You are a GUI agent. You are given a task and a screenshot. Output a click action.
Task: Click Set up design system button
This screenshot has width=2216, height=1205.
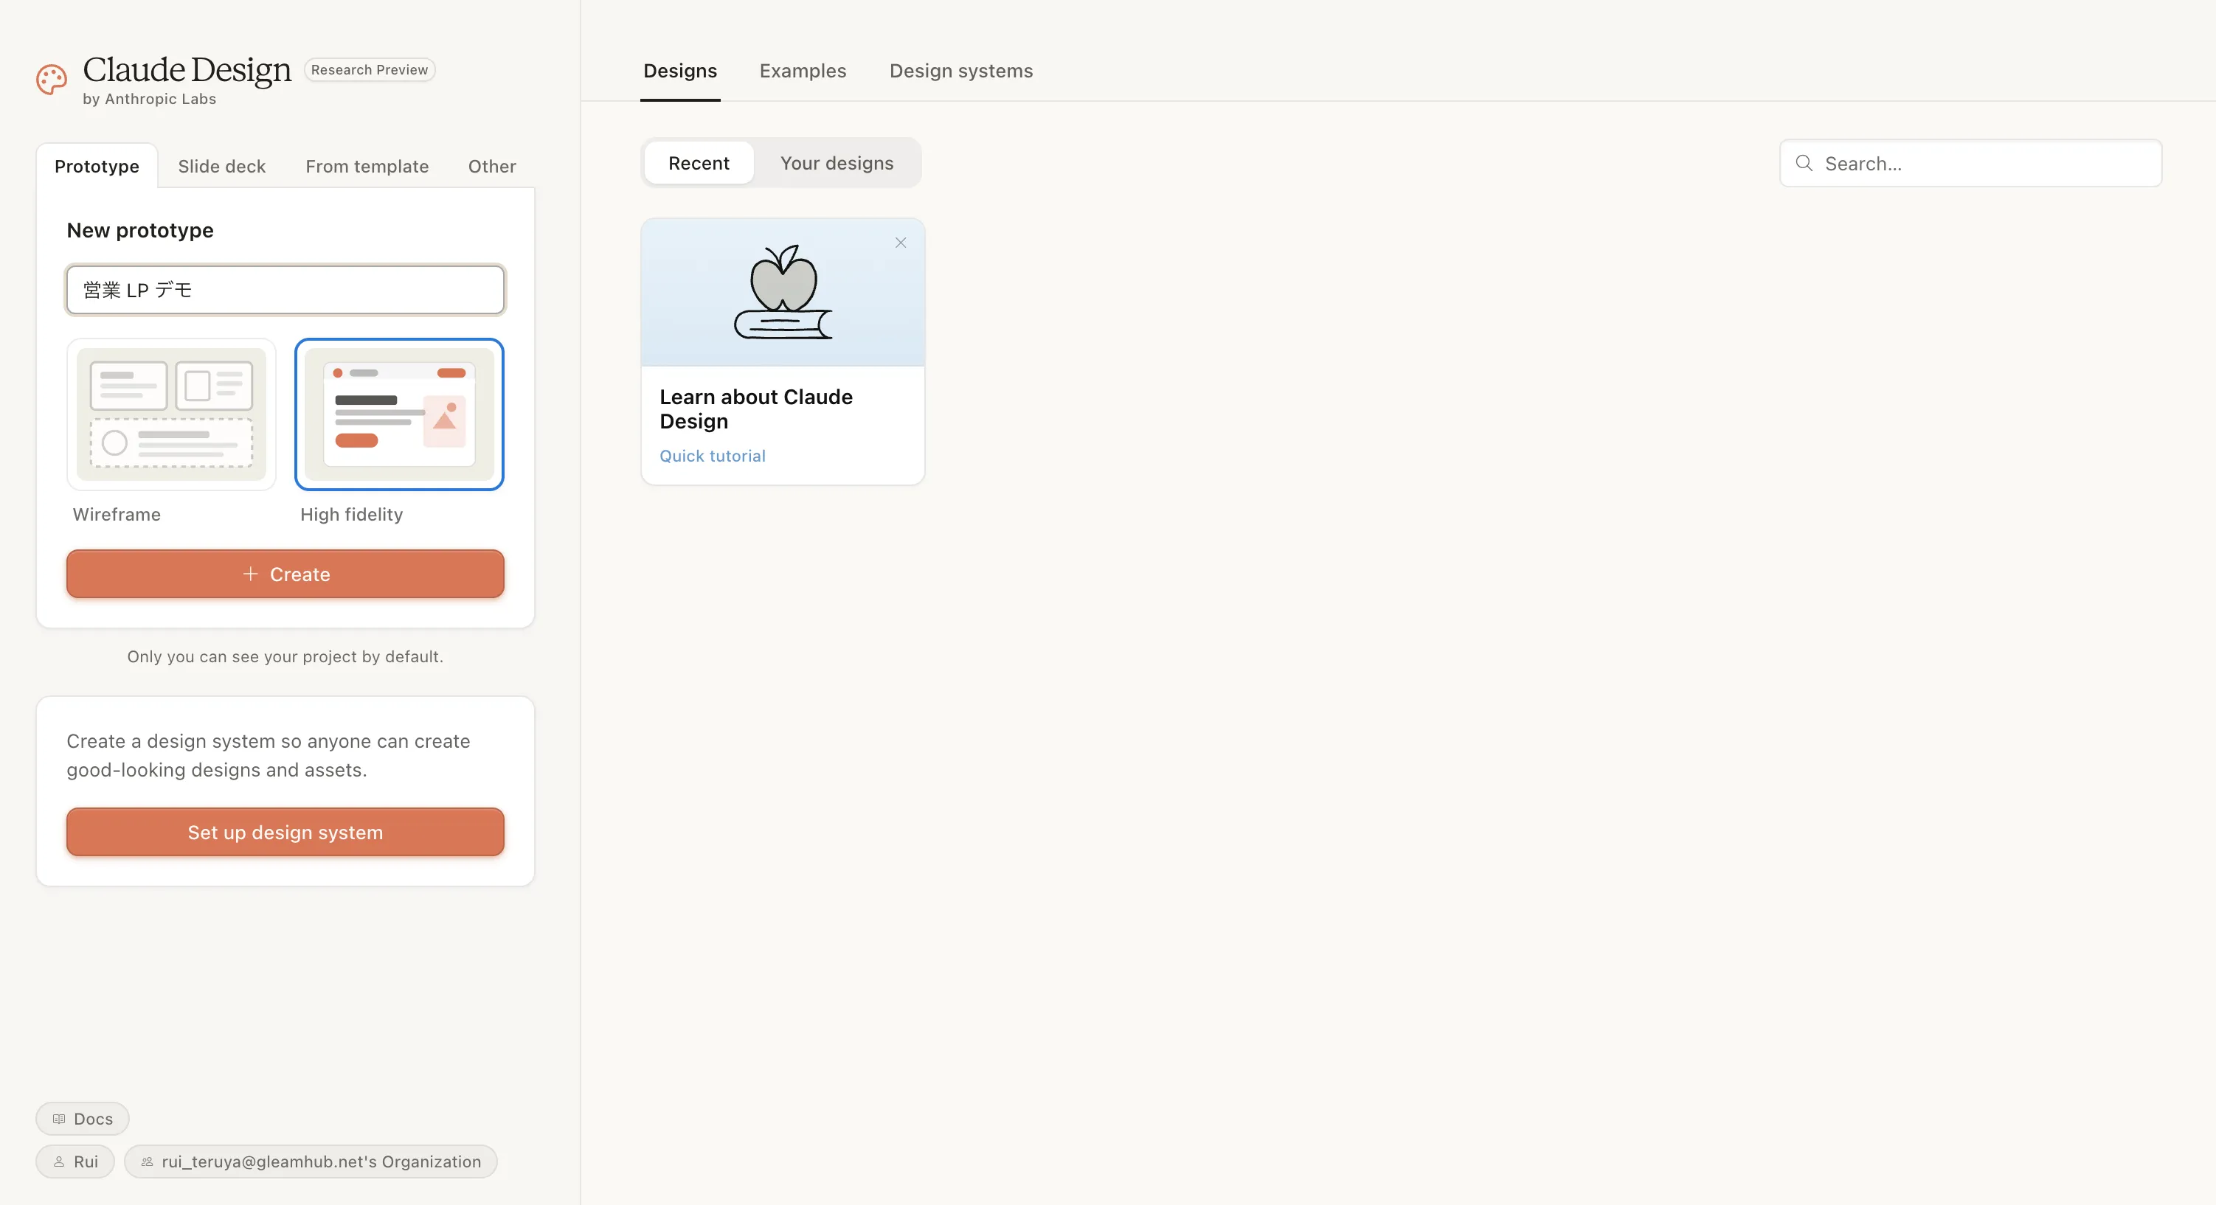(285, 832)
